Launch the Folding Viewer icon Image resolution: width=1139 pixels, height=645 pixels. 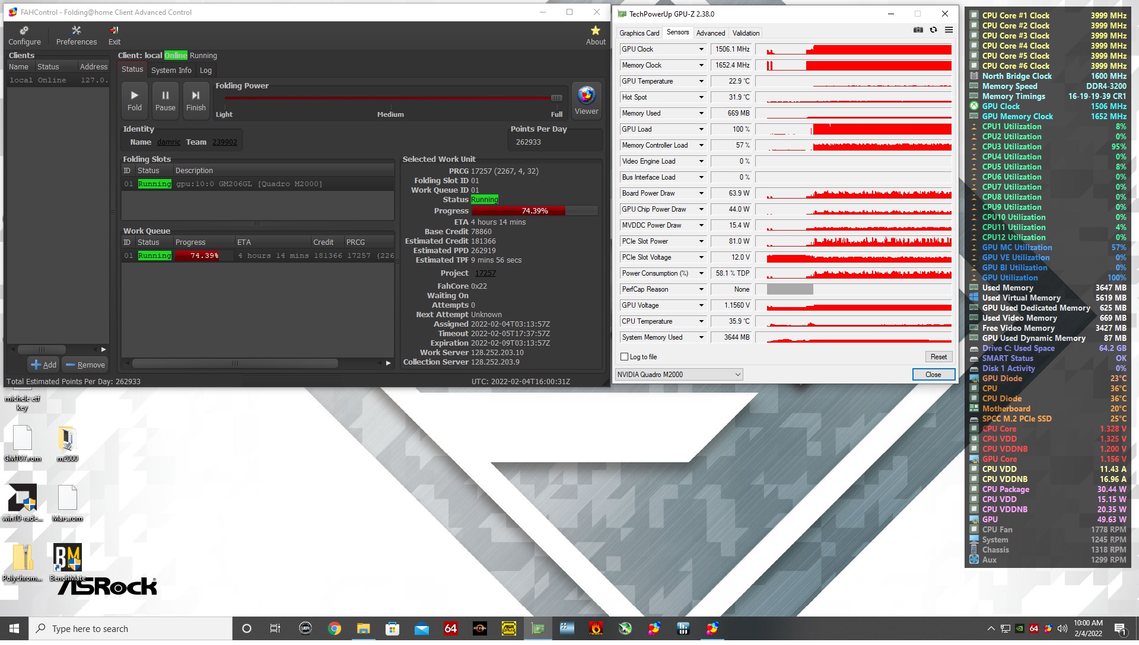tap(586, 100)
